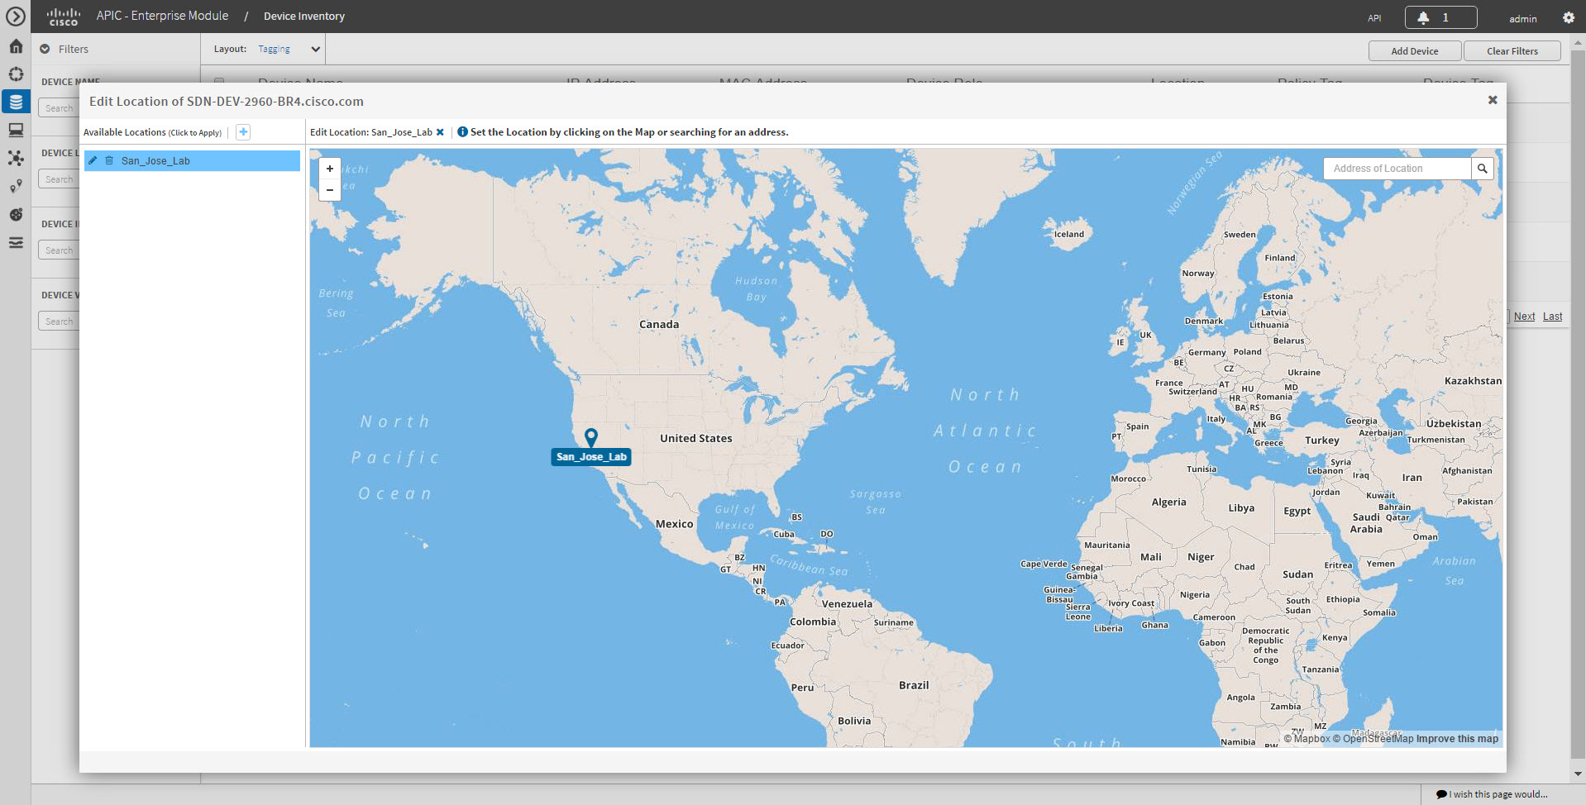The image size is (1586, 805).
Task: Delete San_Jose_Lab using the trash icon
Action: coord(109,160)
